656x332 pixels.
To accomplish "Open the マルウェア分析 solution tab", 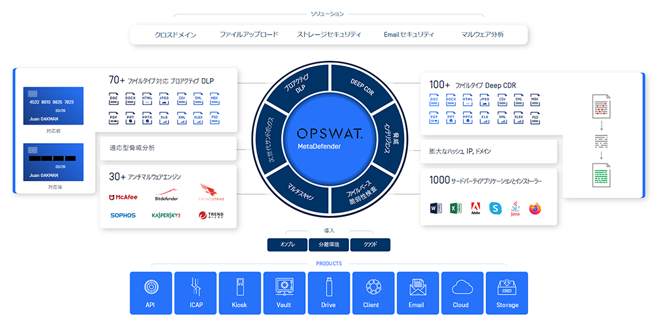I will 482,34.
